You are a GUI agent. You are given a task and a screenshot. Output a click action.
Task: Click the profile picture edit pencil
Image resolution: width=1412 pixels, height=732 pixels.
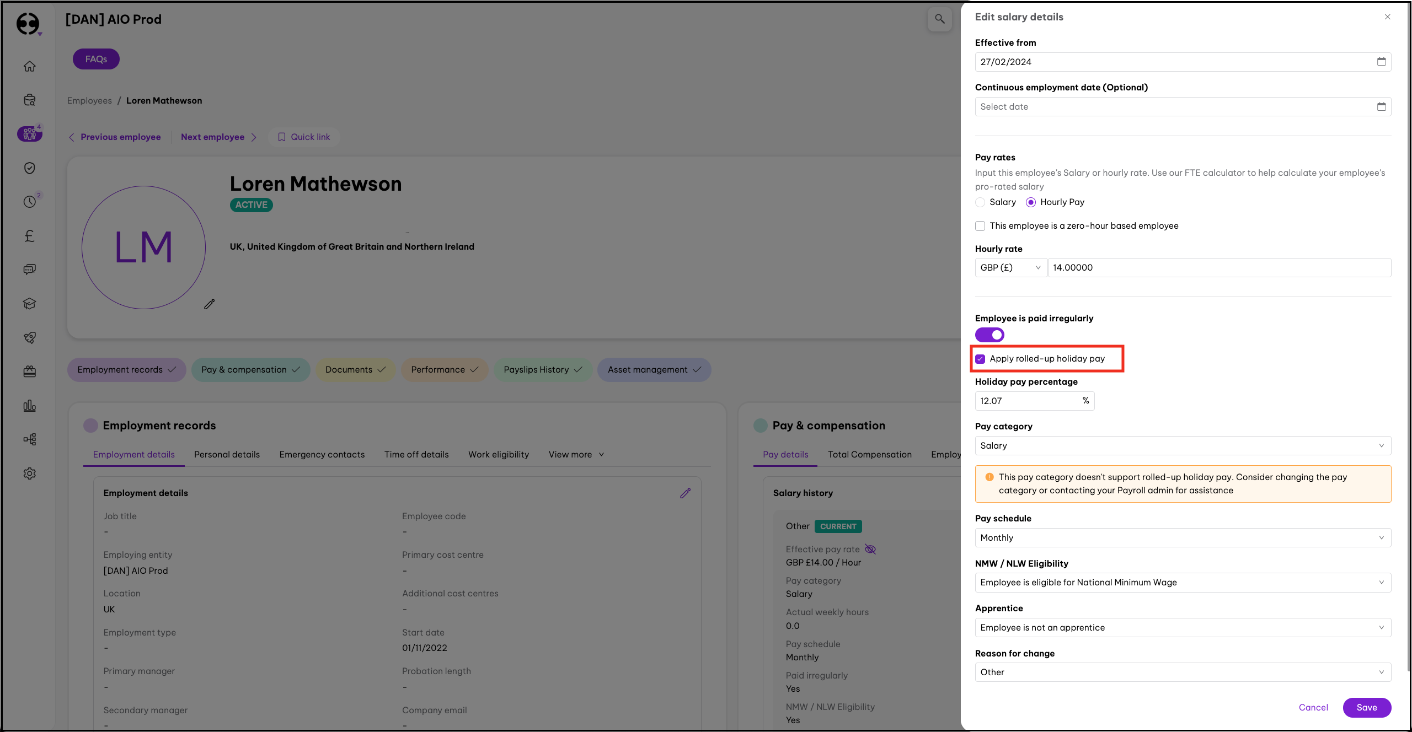[209, 304]
